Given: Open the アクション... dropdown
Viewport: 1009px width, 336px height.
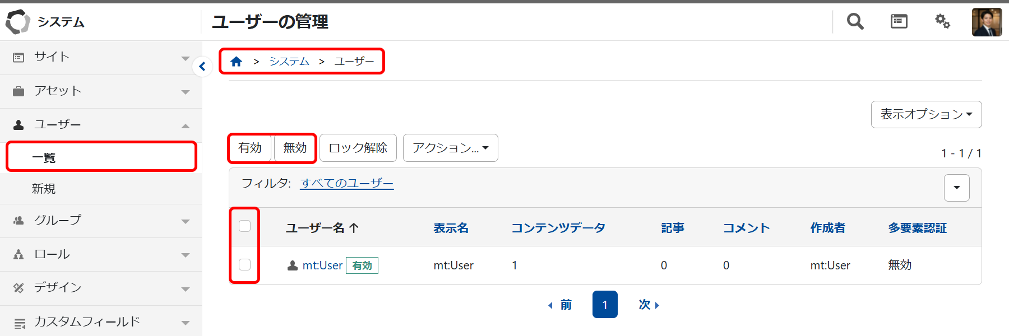Looking at the screenshot, I should click(x=450, y=148).
